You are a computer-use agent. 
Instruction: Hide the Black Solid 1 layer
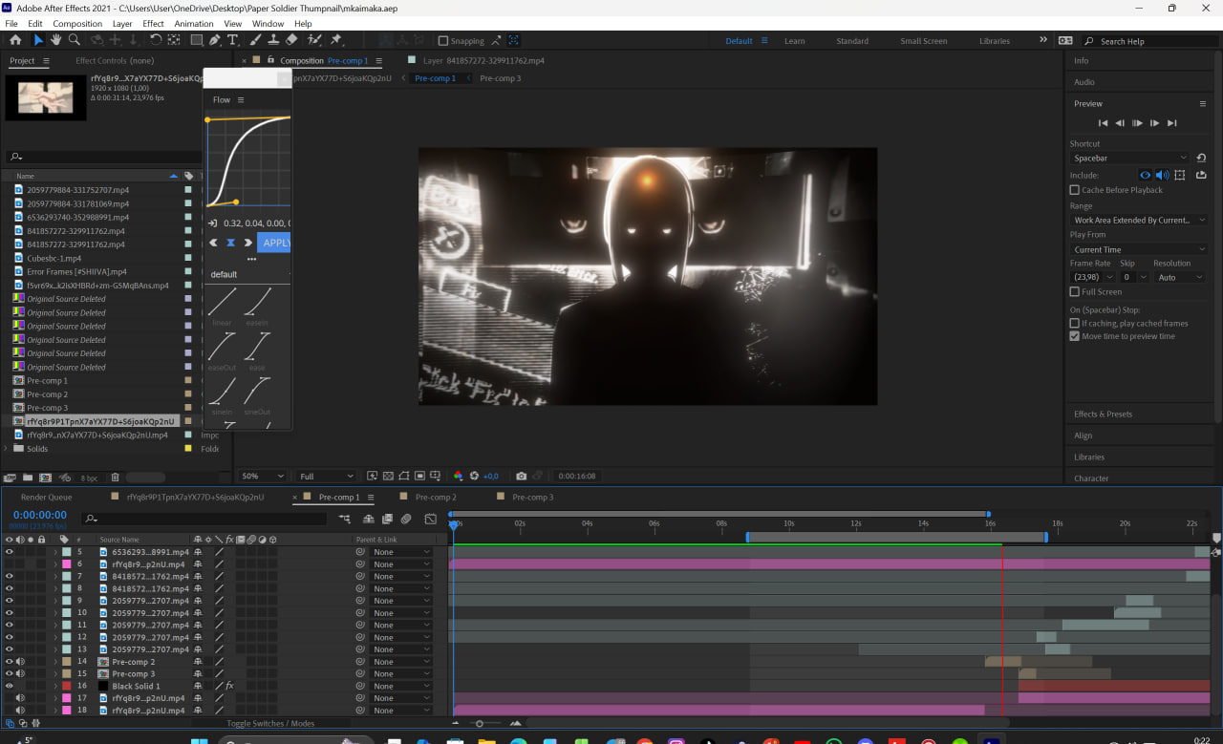click(10, 686)
